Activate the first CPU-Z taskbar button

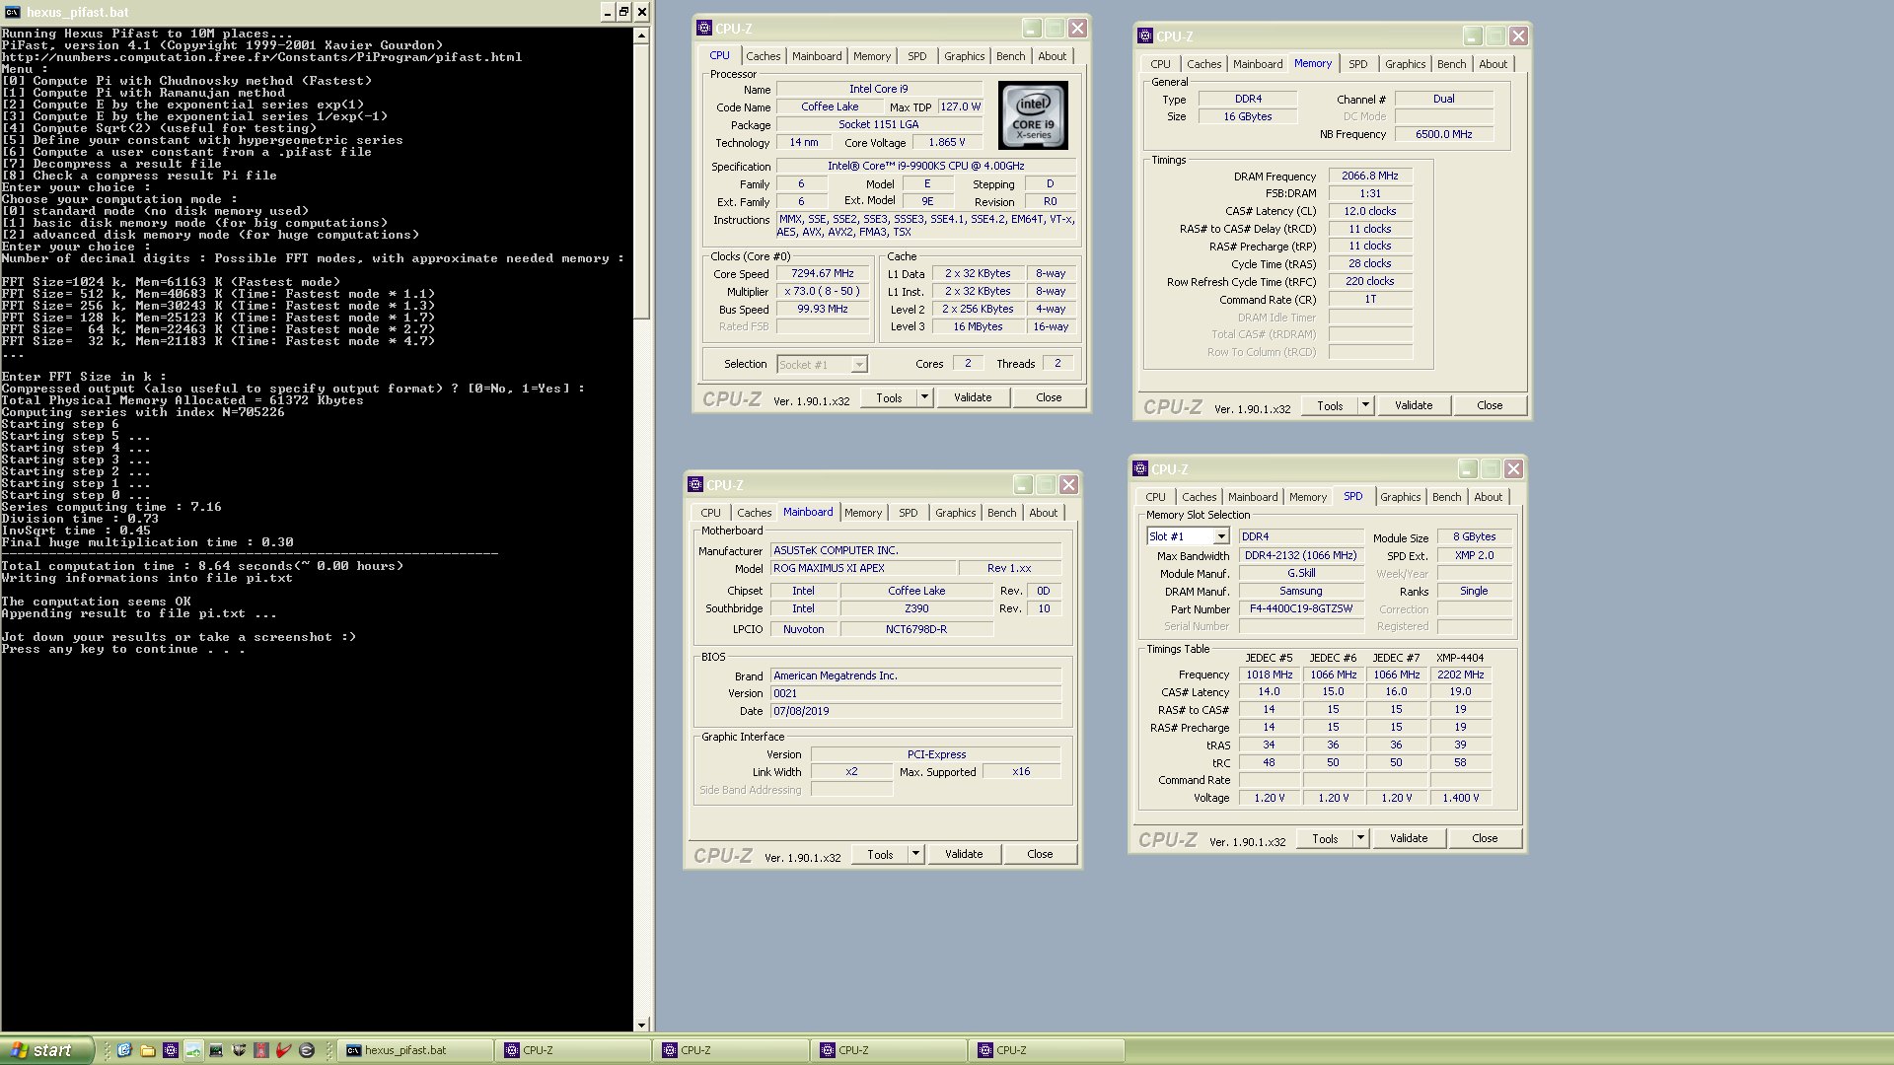click(x=573, y=1050)
